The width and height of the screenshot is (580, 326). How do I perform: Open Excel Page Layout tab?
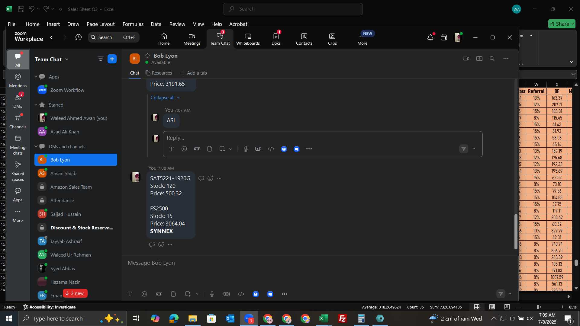(101, 24)
